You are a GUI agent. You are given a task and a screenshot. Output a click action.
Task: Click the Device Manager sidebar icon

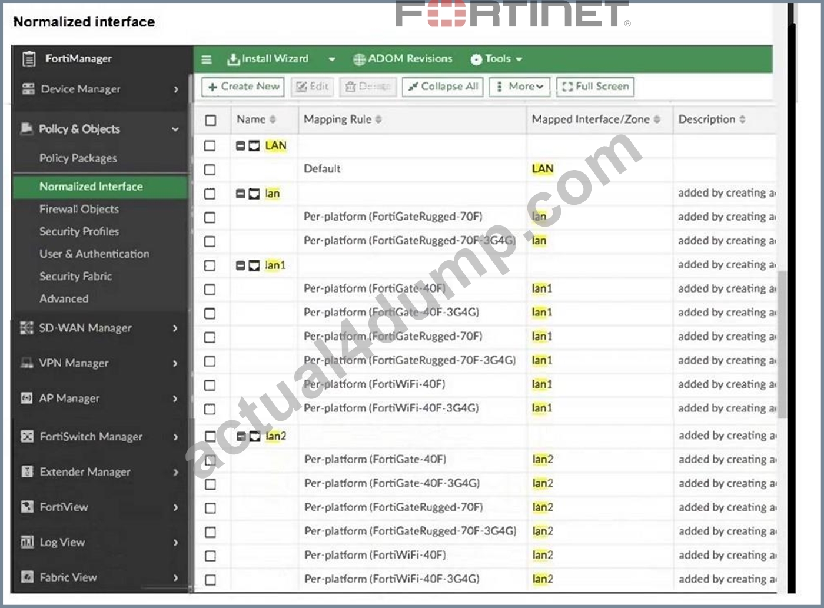click(x=28, y=89)
